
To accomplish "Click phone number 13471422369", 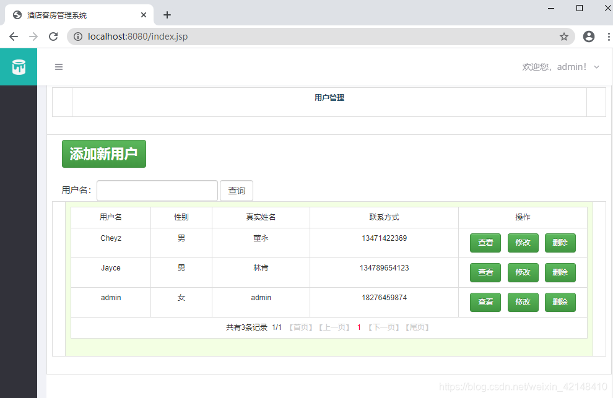I will click(x=385, y=238).
